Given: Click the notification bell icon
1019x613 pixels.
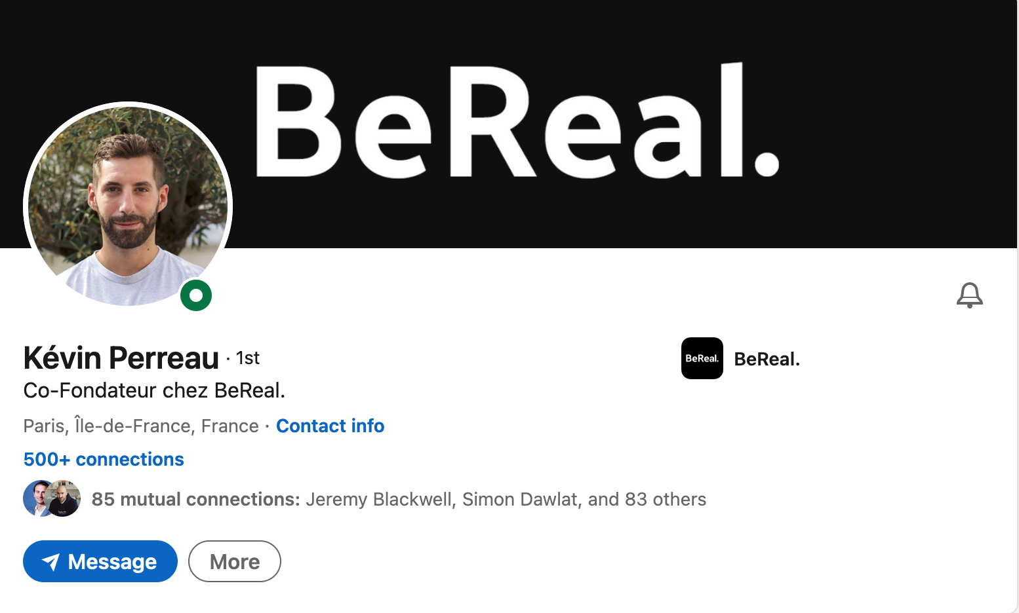Looking at the screenshot, I should click(969, 295).
